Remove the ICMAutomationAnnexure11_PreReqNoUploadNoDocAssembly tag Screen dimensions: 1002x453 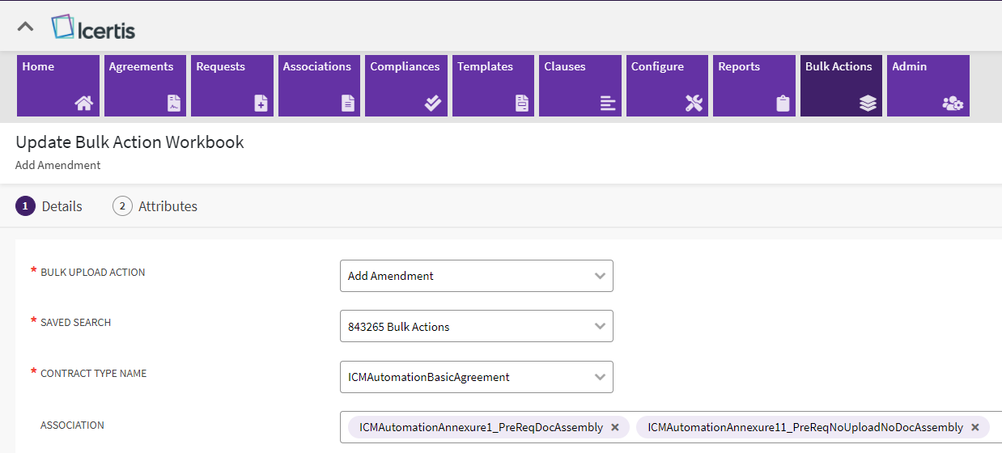tap(975, 427)
